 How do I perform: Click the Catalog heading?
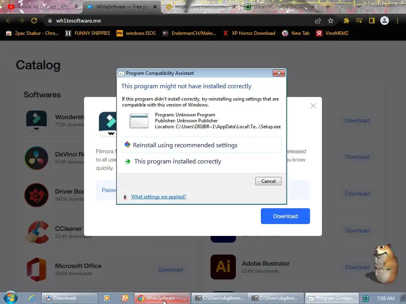coord(38,65)
